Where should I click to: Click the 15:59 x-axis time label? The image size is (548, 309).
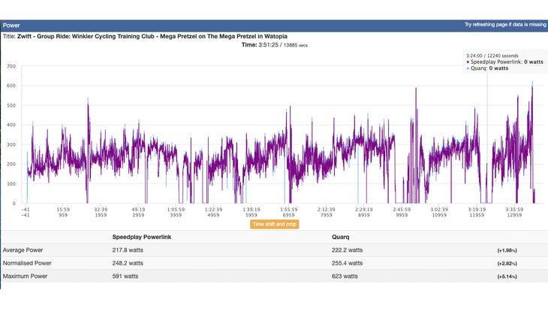(63, 210)
